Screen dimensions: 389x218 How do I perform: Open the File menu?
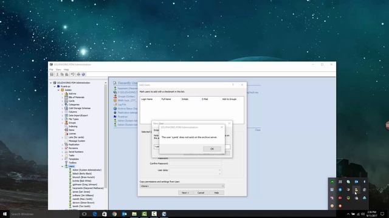(x=51, y=70)
